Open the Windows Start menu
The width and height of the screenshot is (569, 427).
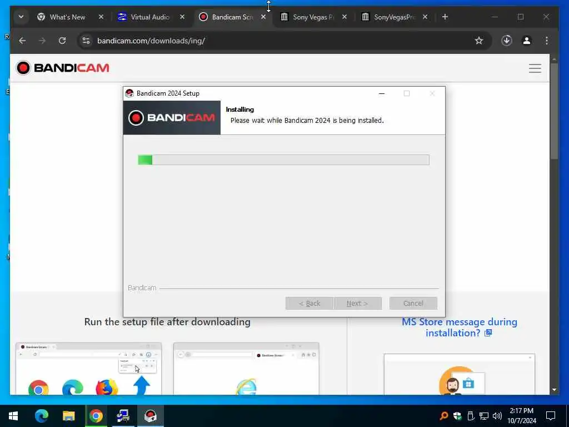(x=13, y=416)
